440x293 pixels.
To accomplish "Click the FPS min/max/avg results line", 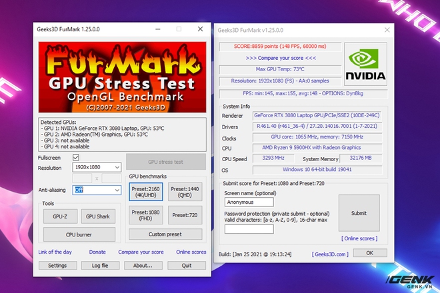I will [x=303, y=94].
